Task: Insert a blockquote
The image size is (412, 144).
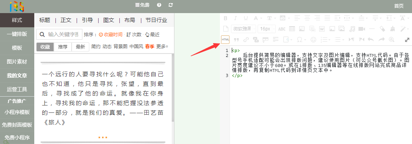Action: [x=236, y=39]
